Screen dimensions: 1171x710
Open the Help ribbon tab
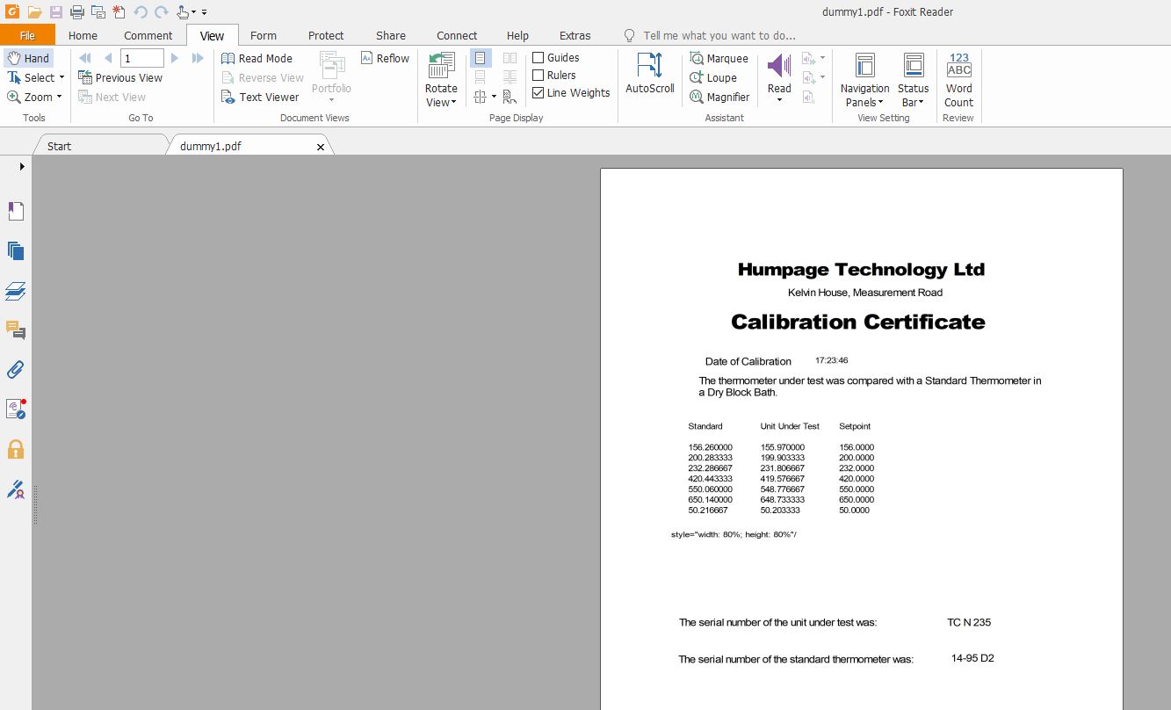(x=517, y=35)
